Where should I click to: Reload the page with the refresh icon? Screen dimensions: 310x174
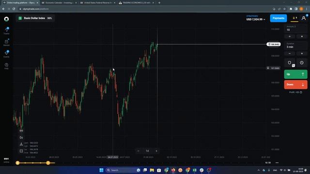tap(14, 9)
